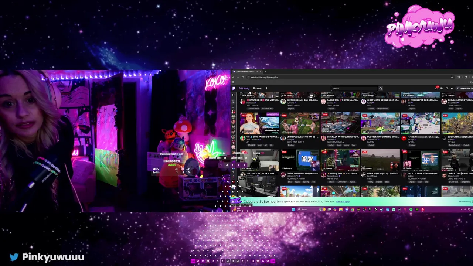The width and height of the screenshot is (473, 266).
Task: Click Replays red channel avatar
Action: tap(404, 138)
